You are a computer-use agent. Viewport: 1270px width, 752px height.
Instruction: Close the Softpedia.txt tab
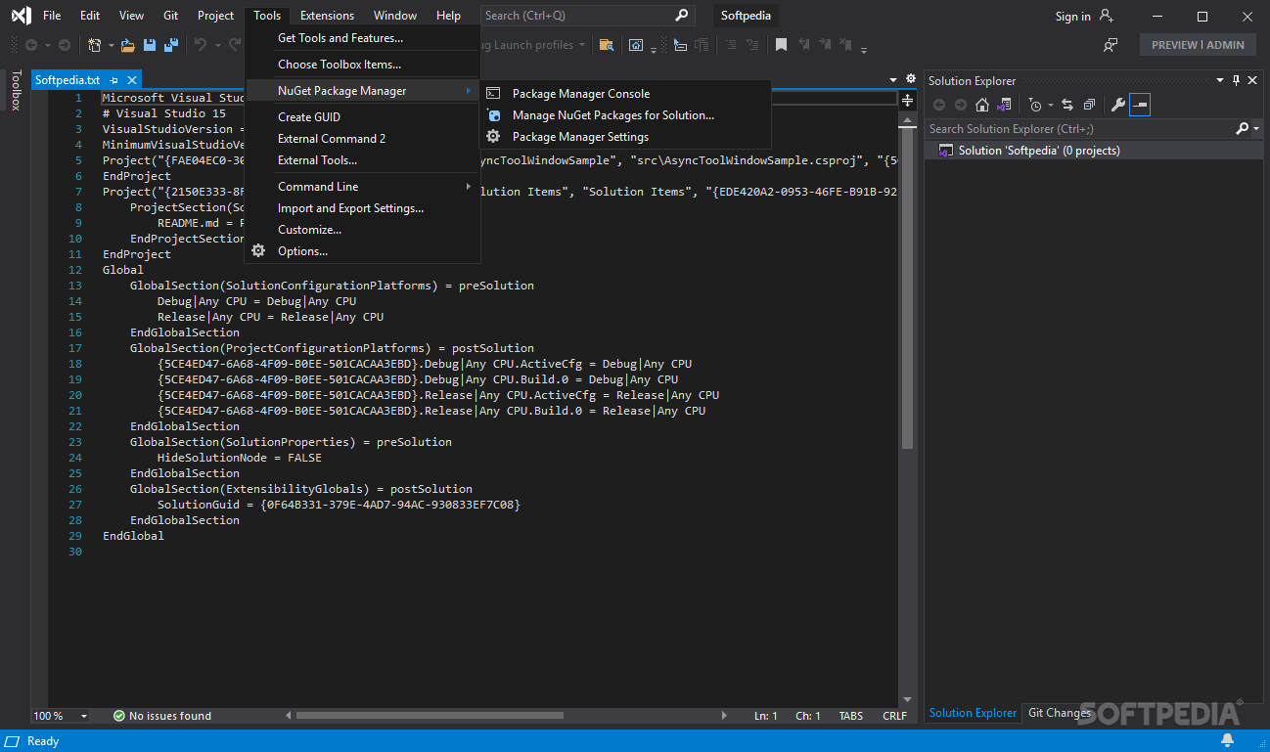point(132,80)
